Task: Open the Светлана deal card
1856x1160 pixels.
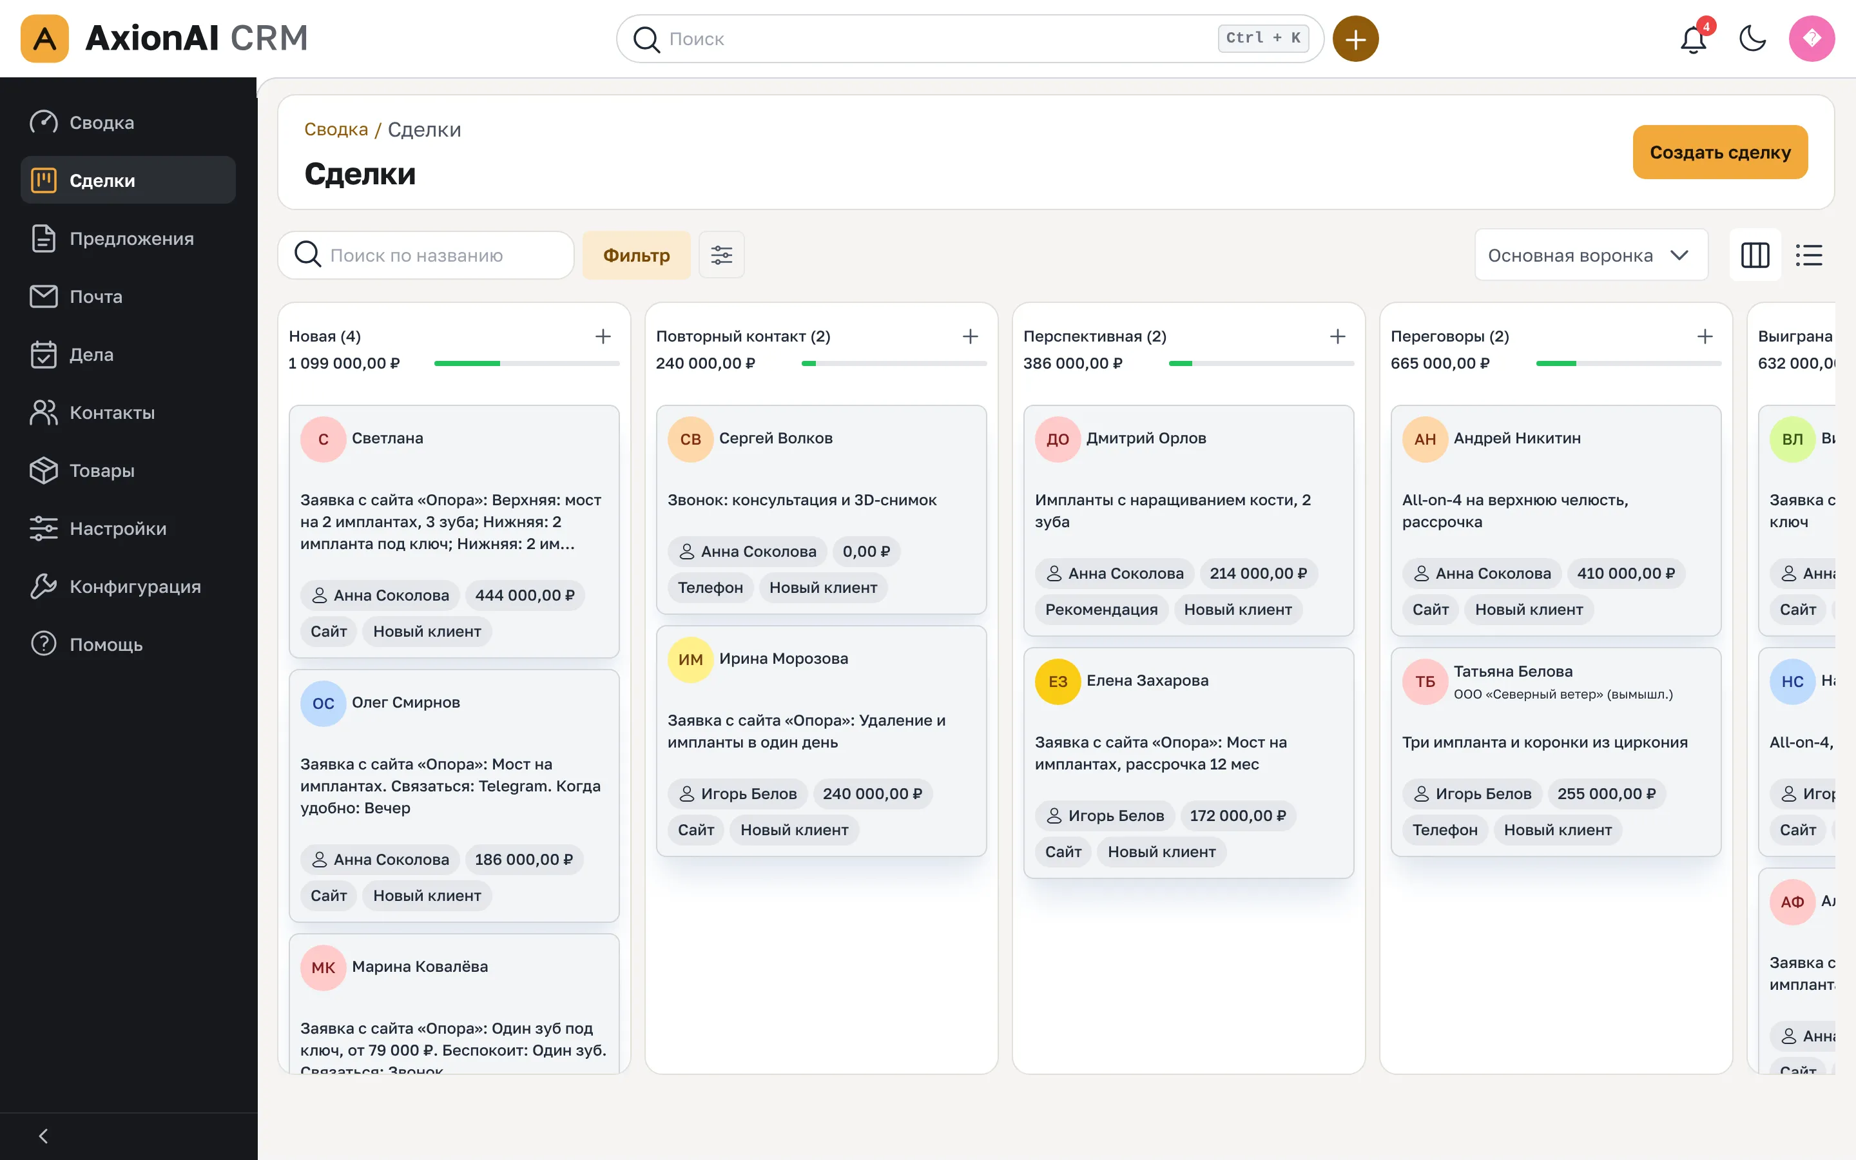Action: 454,531
